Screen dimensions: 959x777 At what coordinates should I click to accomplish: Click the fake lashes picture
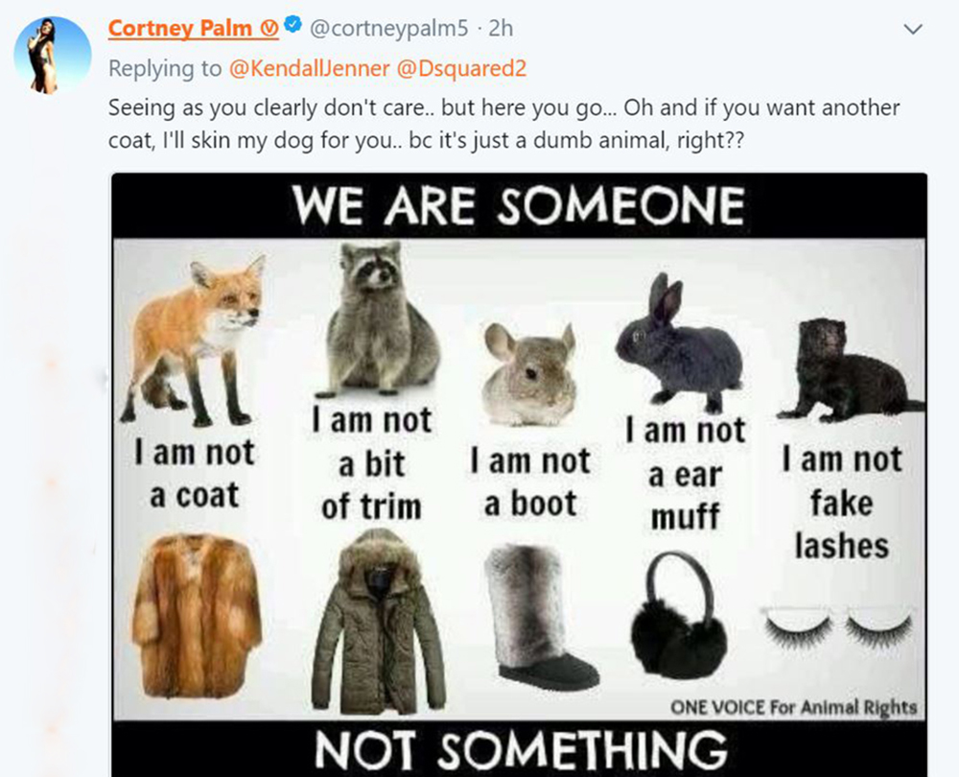[x=837, y=627]
